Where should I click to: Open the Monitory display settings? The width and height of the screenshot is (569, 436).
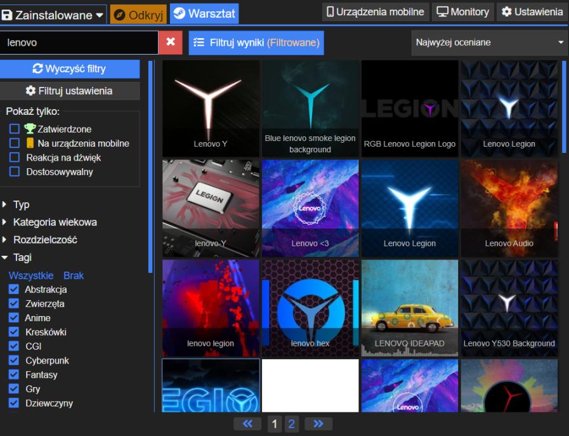click(463, 12)
